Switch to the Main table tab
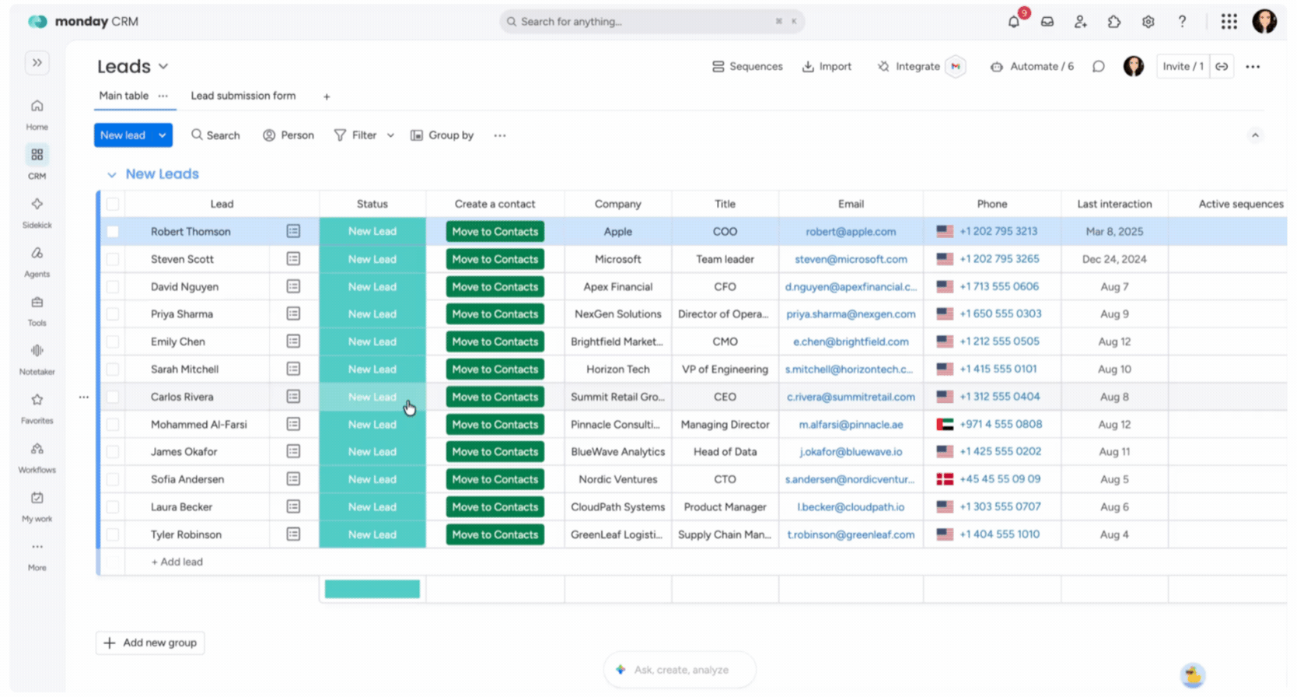The image size is (1297, 697). coord(124,96)
